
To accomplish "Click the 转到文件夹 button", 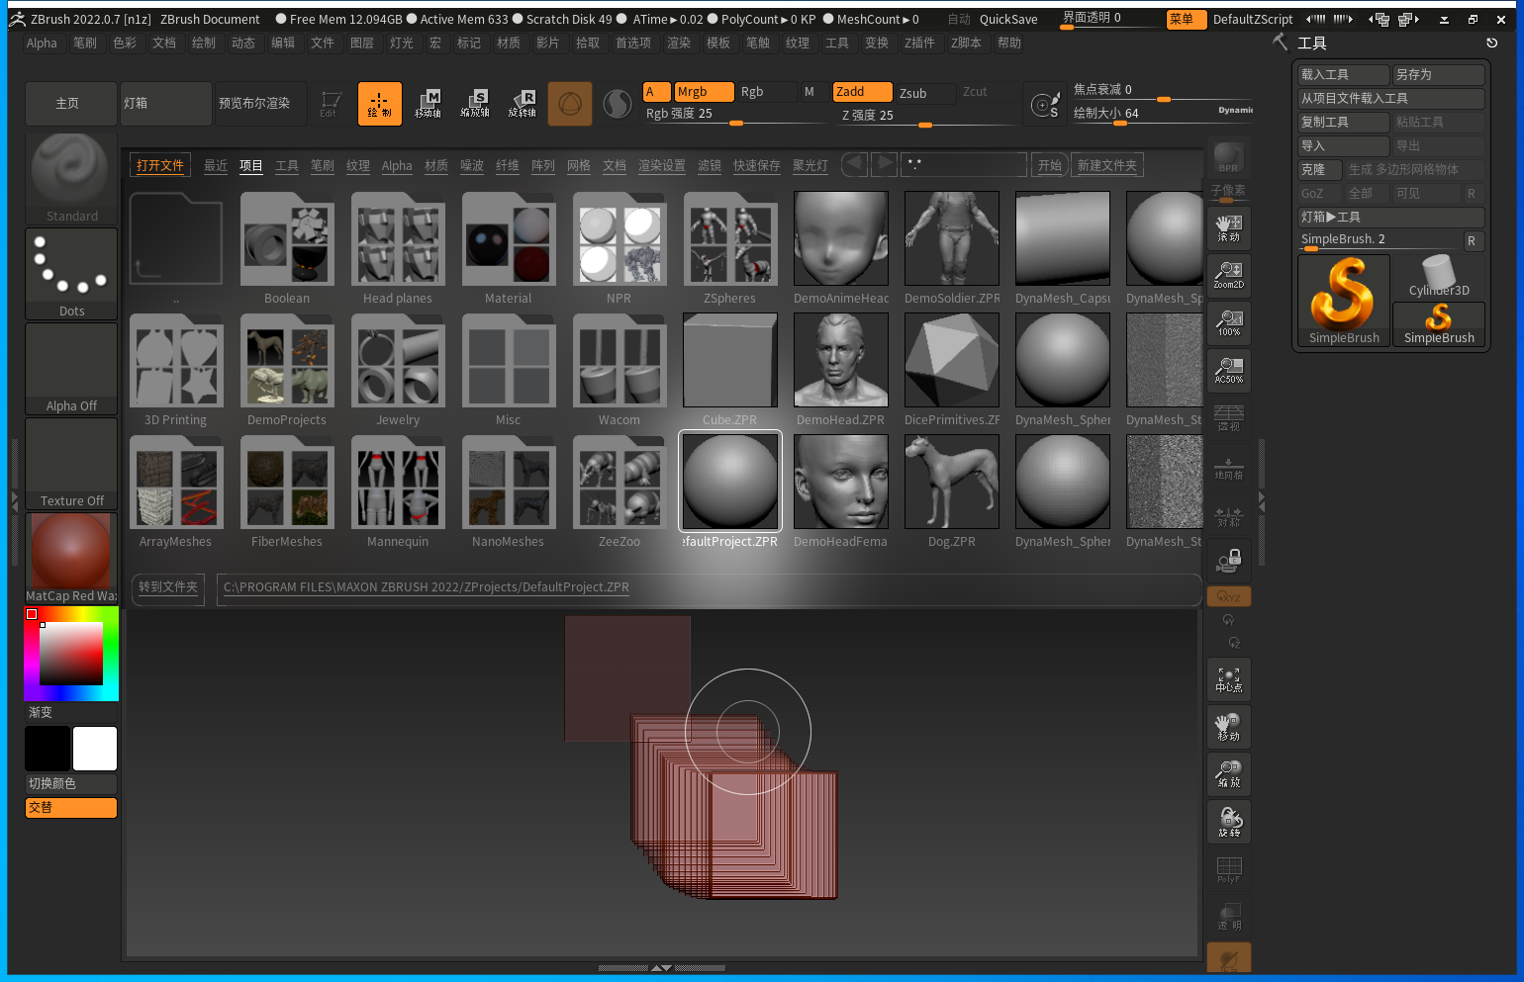I will pos(168,587).
